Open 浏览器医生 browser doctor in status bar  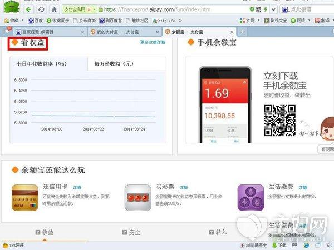253,246
